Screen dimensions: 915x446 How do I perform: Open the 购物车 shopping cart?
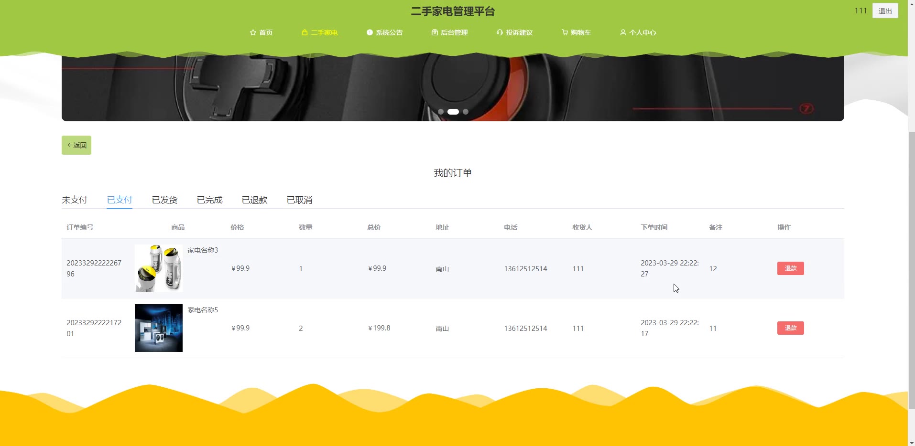click(x=576, y=32)
